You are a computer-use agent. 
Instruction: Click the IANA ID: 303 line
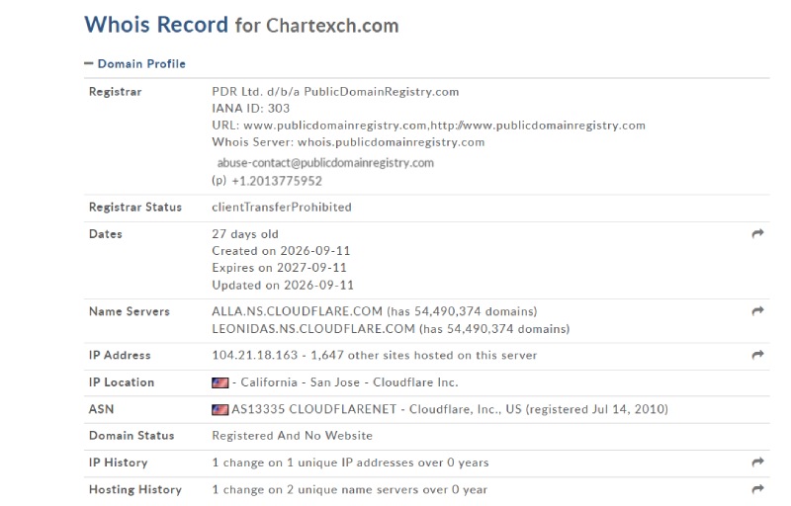tap(251, 109)
